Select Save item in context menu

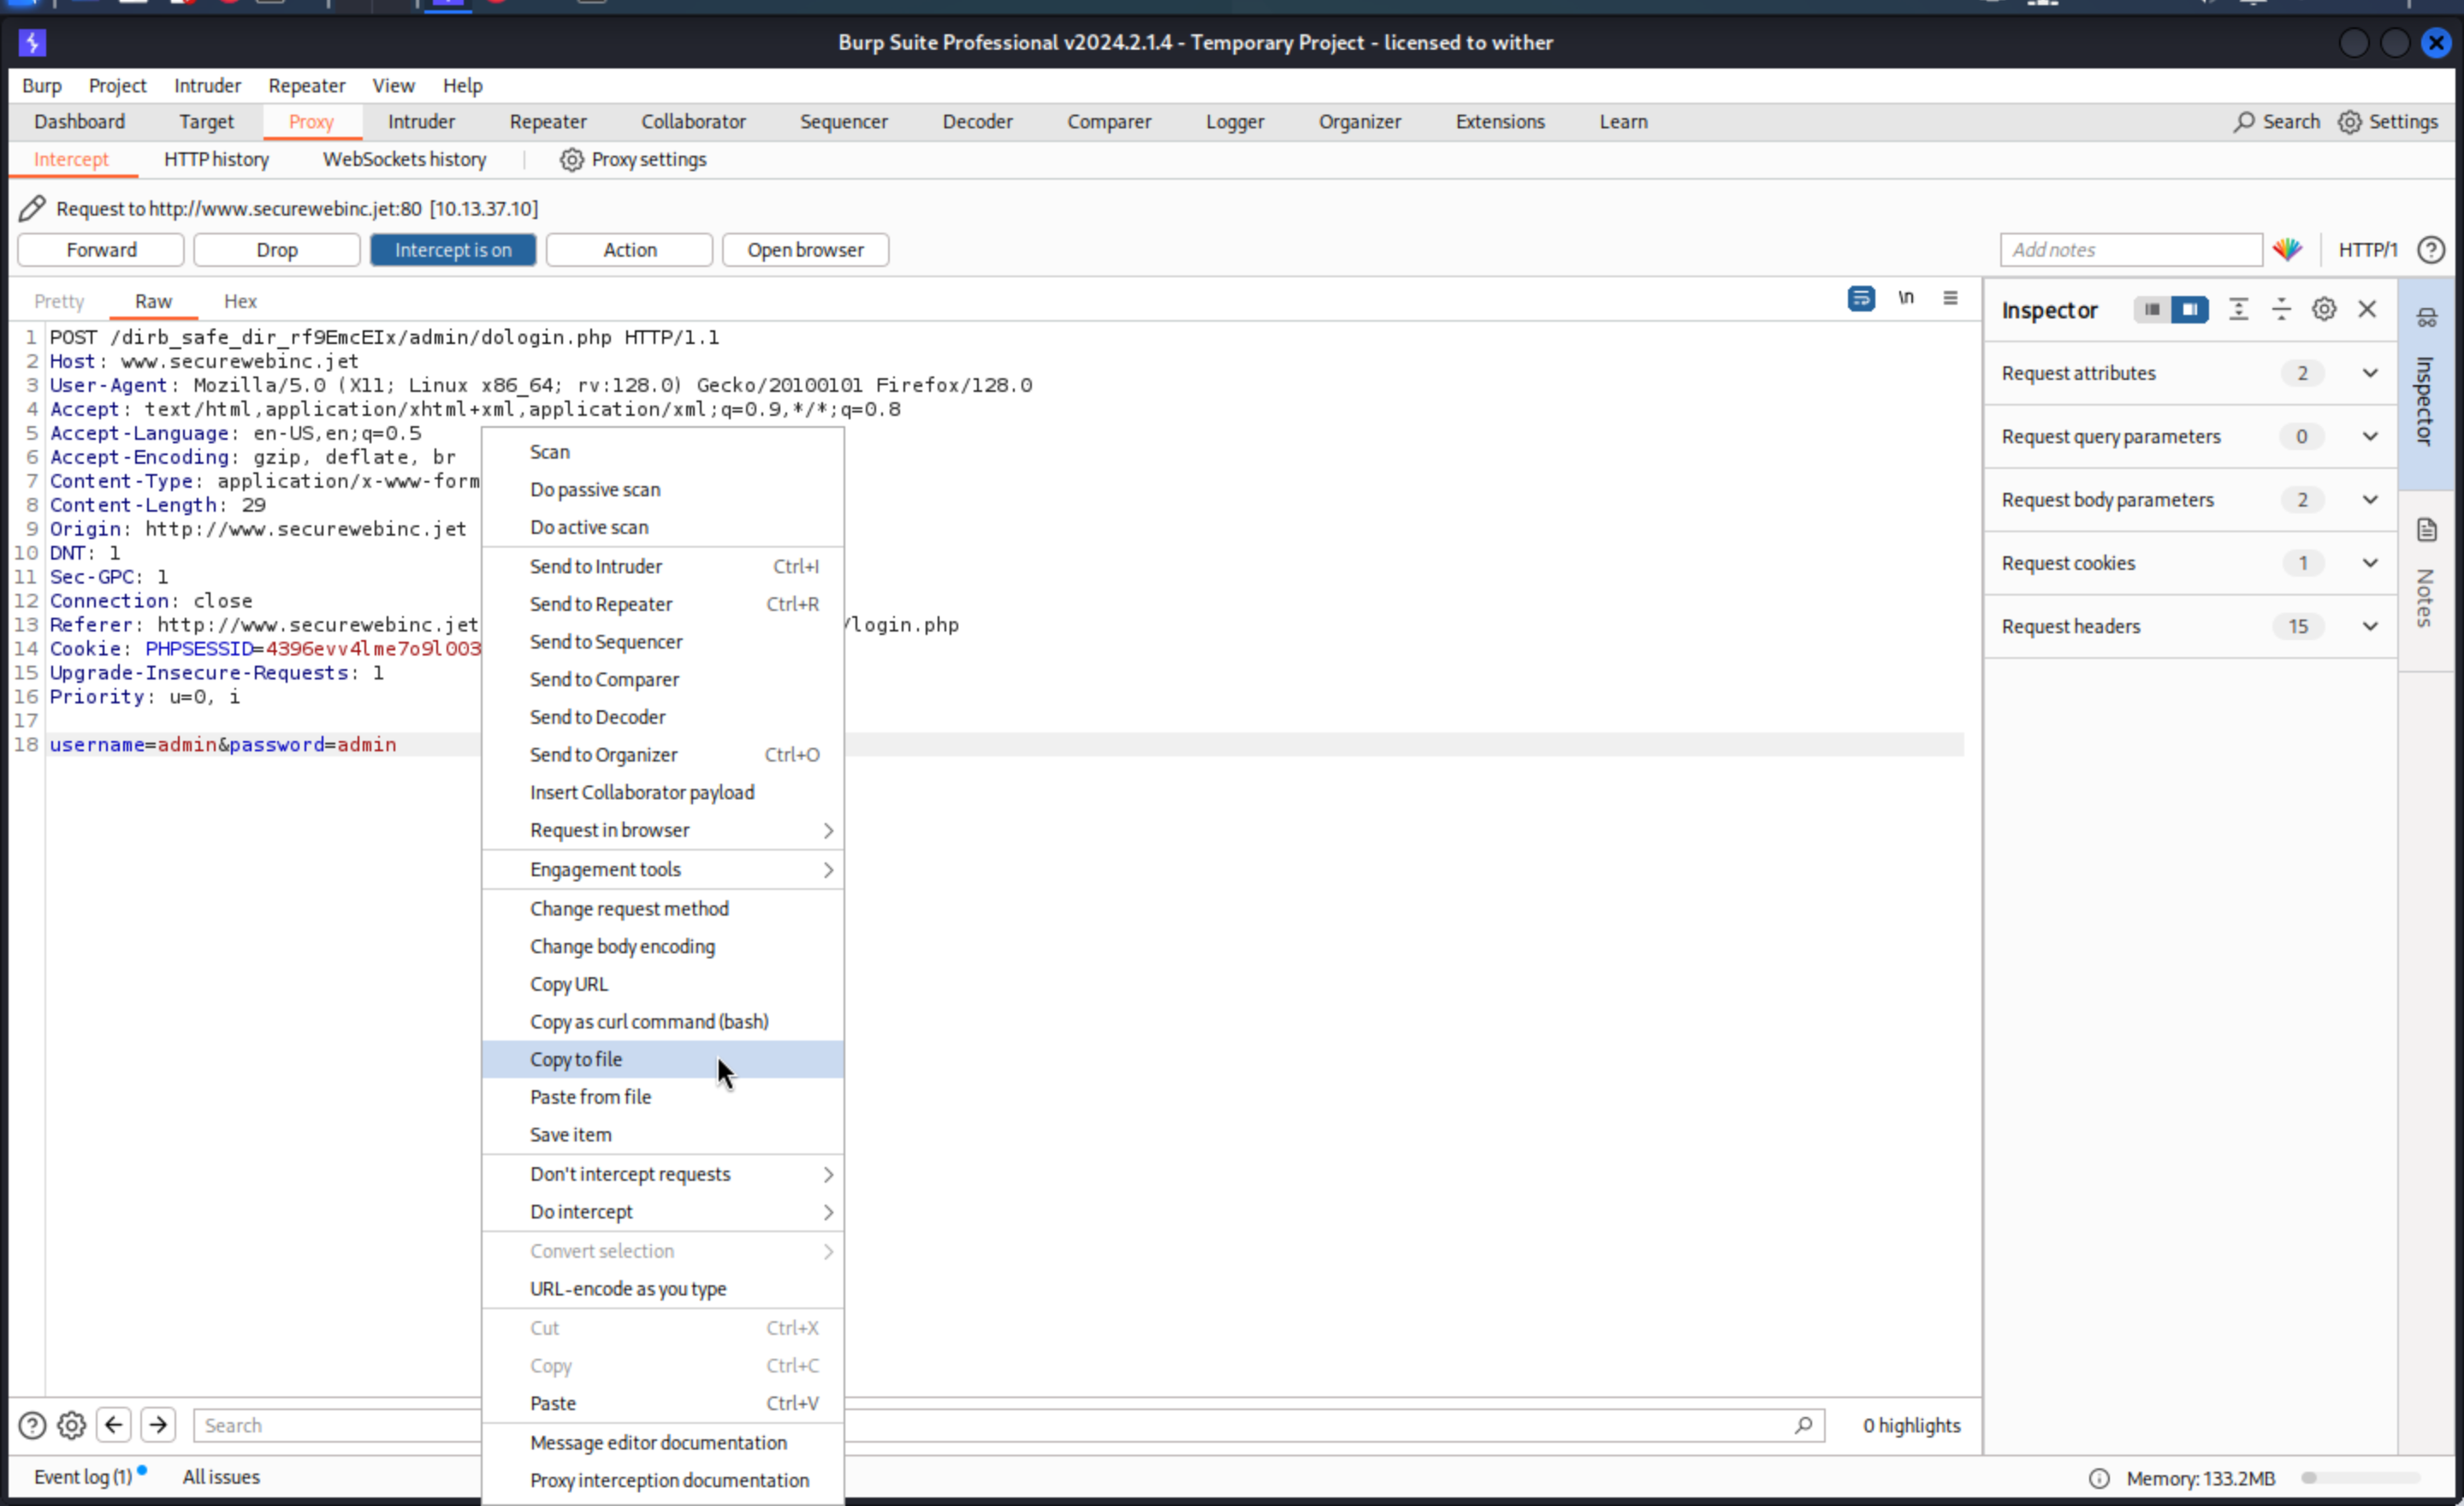point(663,1135)
